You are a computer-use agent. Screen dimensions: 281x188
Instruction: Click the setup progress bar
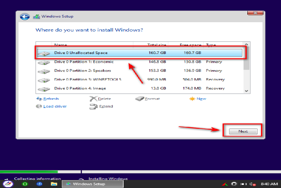point(140,172)
